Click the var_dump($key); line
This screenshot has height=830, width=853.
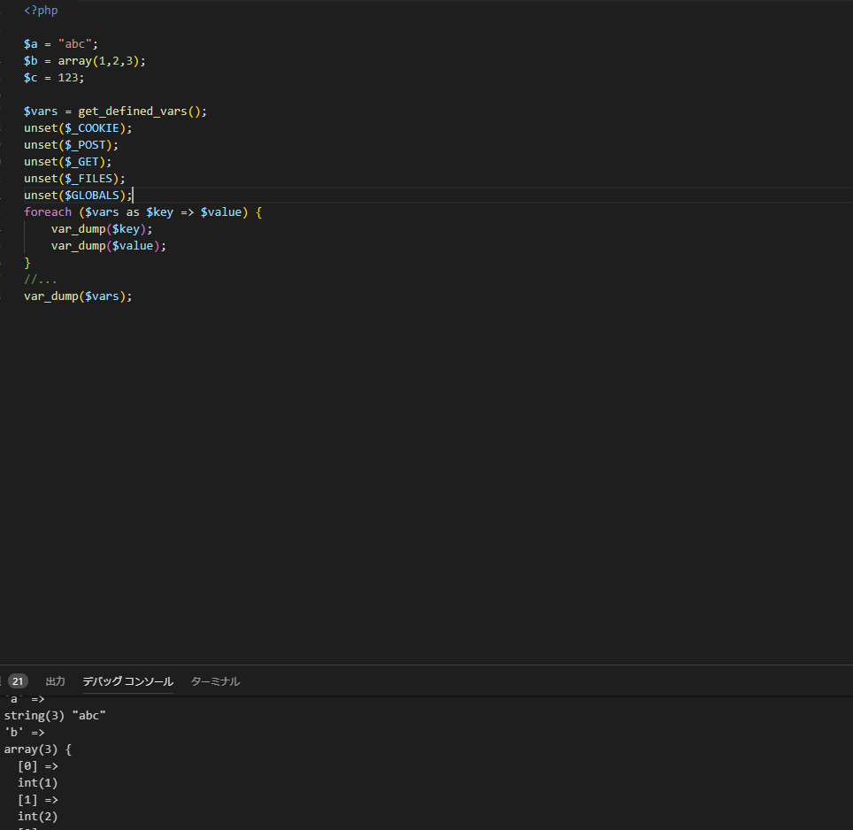(x=102, y=229)
